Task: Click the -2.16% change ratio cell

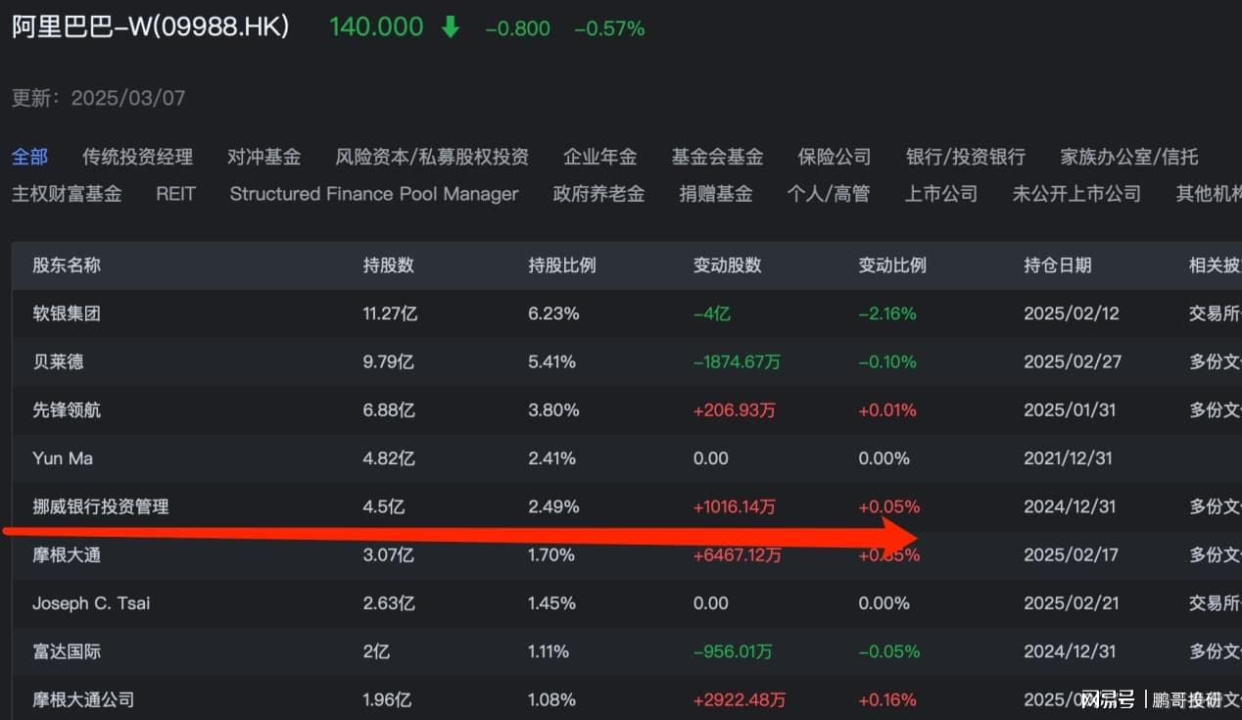Action: (x=887, y=313)
